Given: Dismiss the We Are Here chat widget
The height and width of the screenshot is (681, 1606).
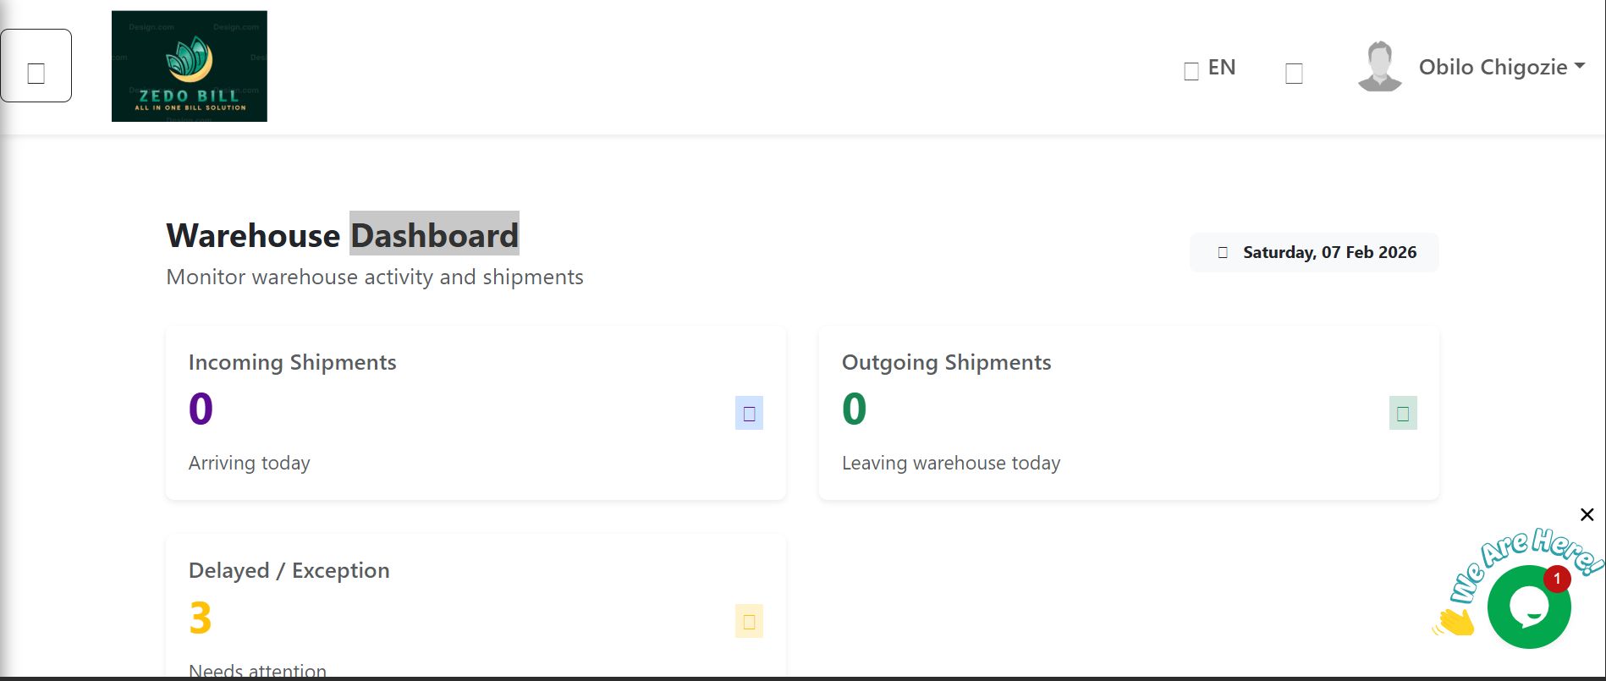Looking at the screenshot, I should 1587,514.
